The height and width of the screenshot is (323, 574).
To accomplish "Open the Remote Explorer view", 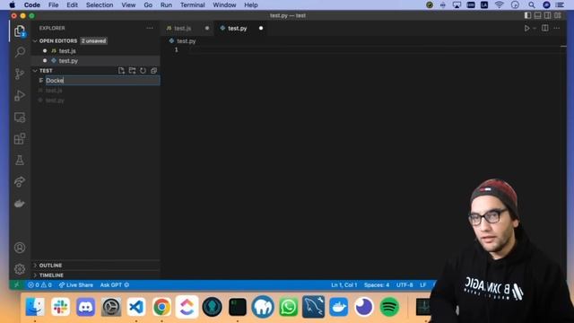I will (x=20, y=118).
